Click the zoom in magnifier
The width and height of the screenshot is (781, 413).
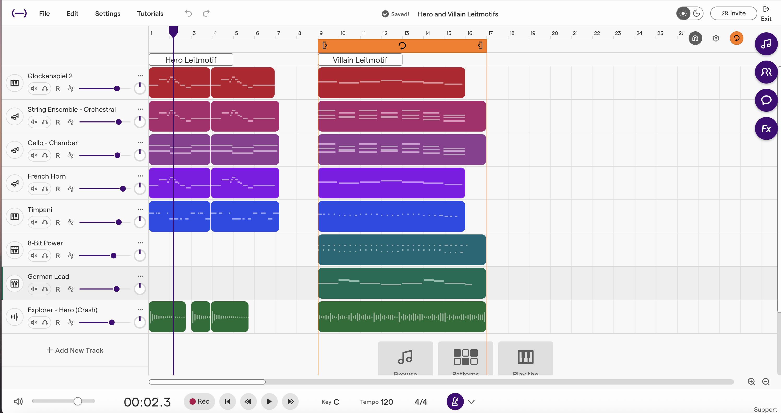coord(751,381)
